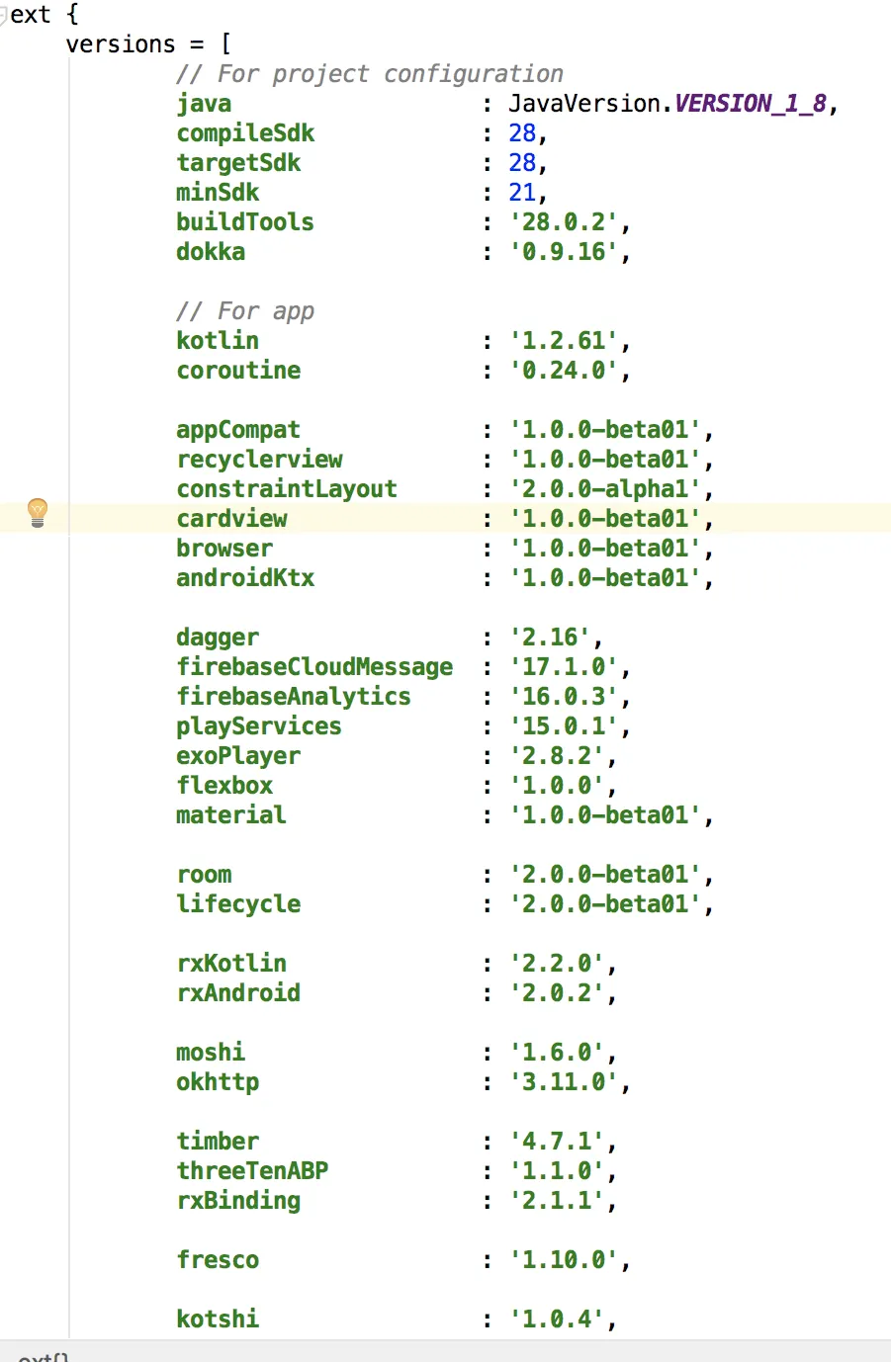Click the 'recyclerview' key

pos(259,460)
